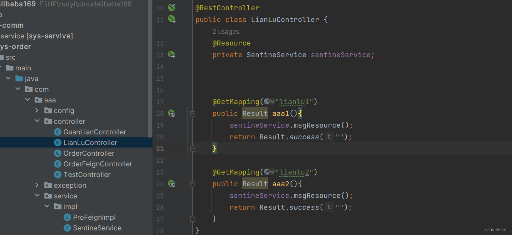This screenshot has height=235, width=512.
Task: Open the "2 usages" inlay hint
Action: point(226,31)
